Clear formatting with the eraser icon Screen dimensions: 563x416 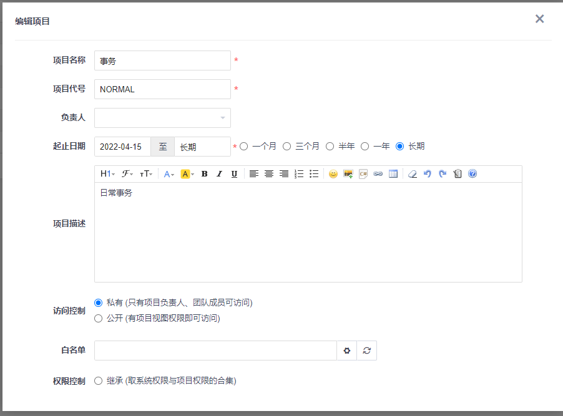click(x=413, y=174)
